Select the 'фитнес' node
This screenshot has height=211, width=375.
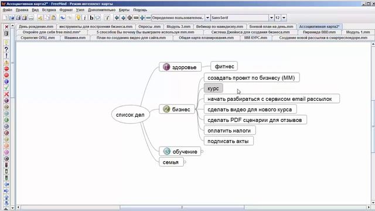[x=224, y=66]
